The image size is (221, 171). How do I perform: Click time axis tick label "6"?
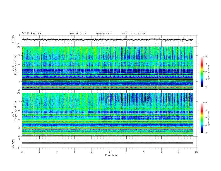click(126, 152)
